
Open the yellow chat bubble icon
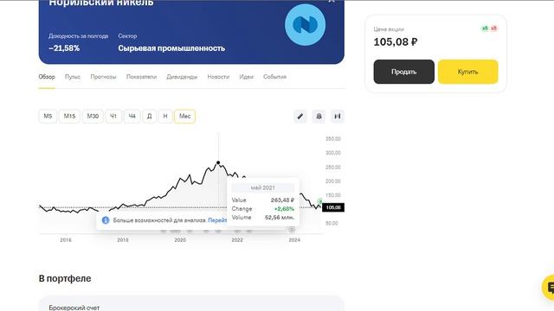click(x=550, y=288)
